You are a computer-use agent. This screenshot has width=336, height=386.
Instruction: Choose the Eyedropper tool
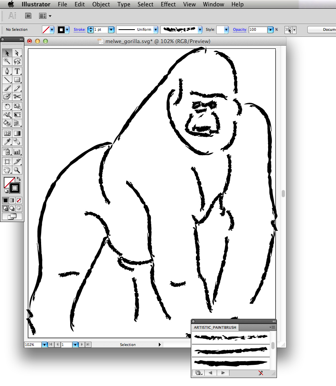click(7, 142)
